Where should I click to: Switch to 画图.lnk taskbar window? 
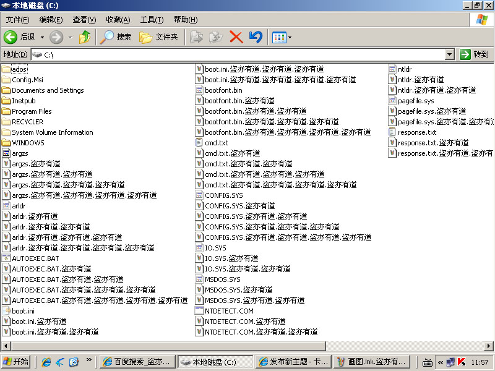tap(372, 362)
